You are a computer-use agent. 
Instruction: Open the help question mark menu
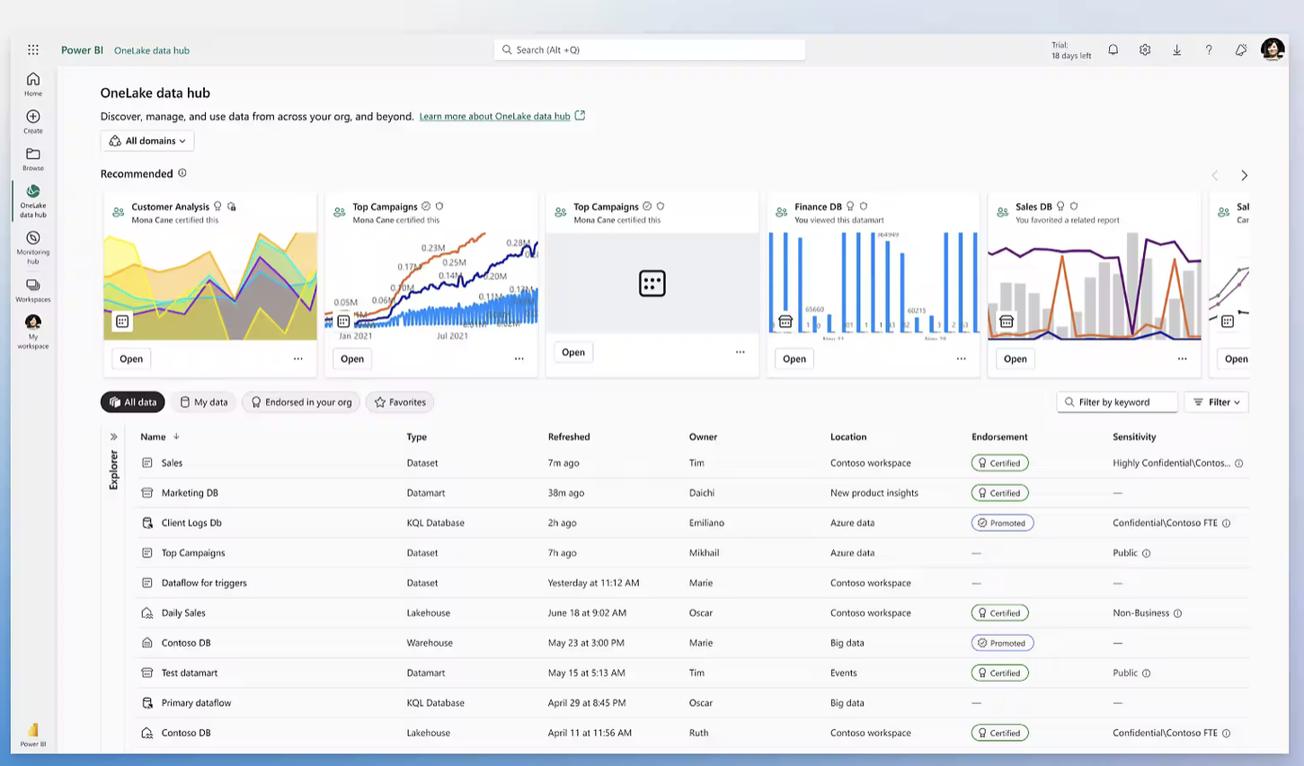1209,49
